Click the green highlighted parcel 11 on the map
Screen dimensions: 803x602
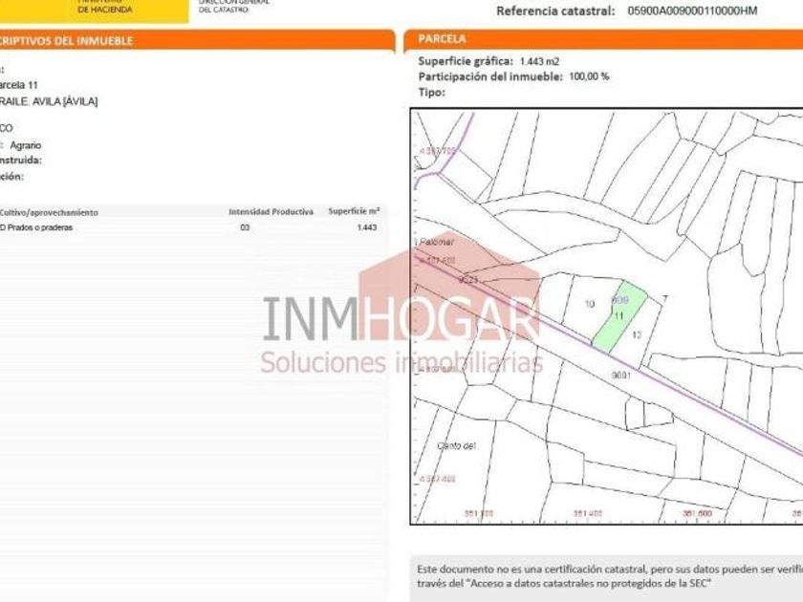[619, 316]
